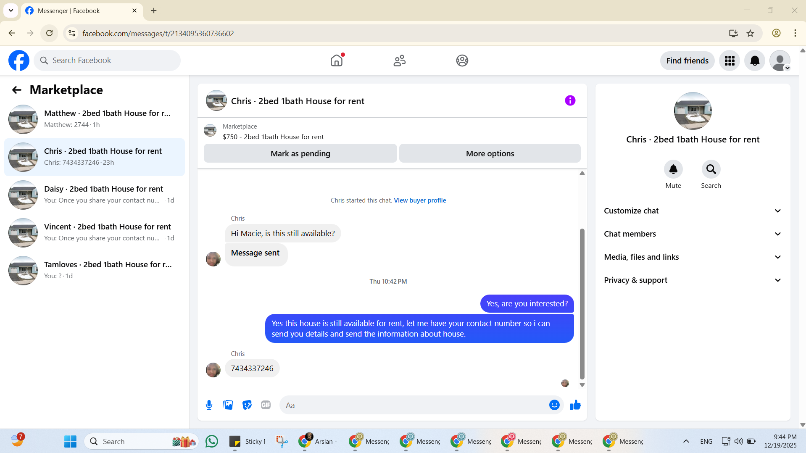Select Chris's conversation in the list
Screen dimensions: 806x453
tap(95, 157)
